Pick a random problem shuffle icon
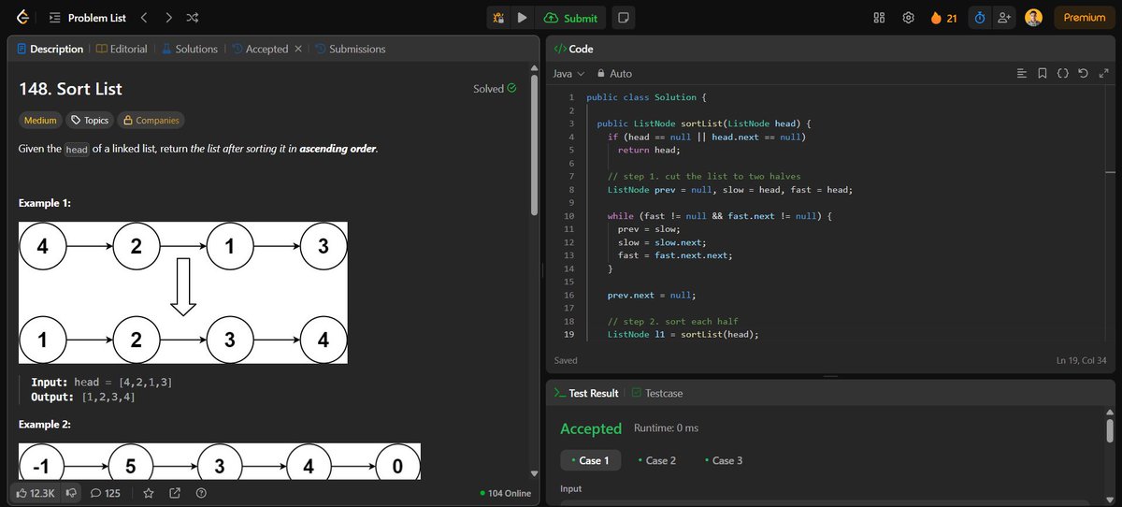This screenshot has height=507, width=1122. (x=192, y=17)
